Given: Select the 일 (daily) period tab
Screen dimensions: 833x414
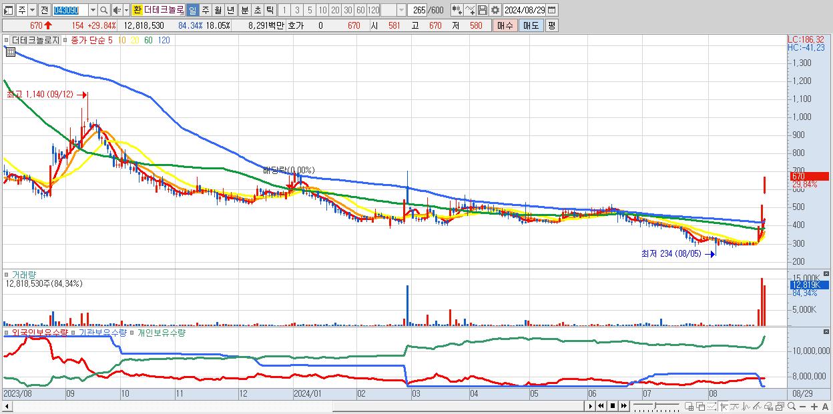Looking at the screenshot, I should pyautogui.click(x=192, y=10).
